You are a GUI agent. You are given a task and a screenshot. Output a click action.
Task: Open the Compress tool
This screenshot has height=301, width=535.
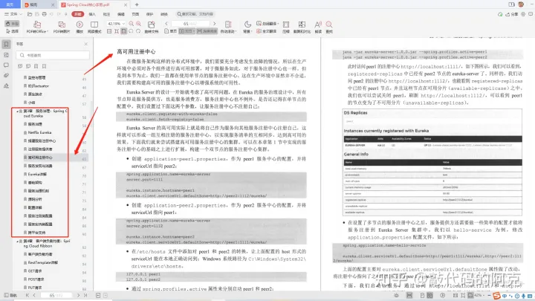tap(286, 27)
